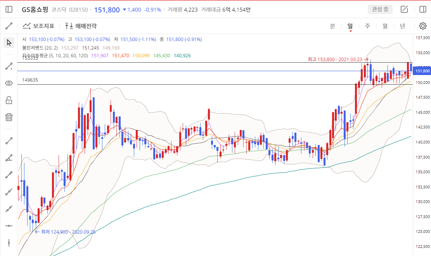431x256 pixels.
Task: Switch to 일 daily chart
Action: click(x=350, y=26)
